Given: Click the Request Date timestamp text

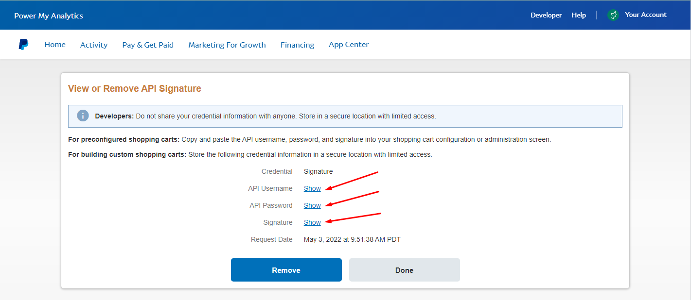Looking at the screenshot, I should click(352, 239).
